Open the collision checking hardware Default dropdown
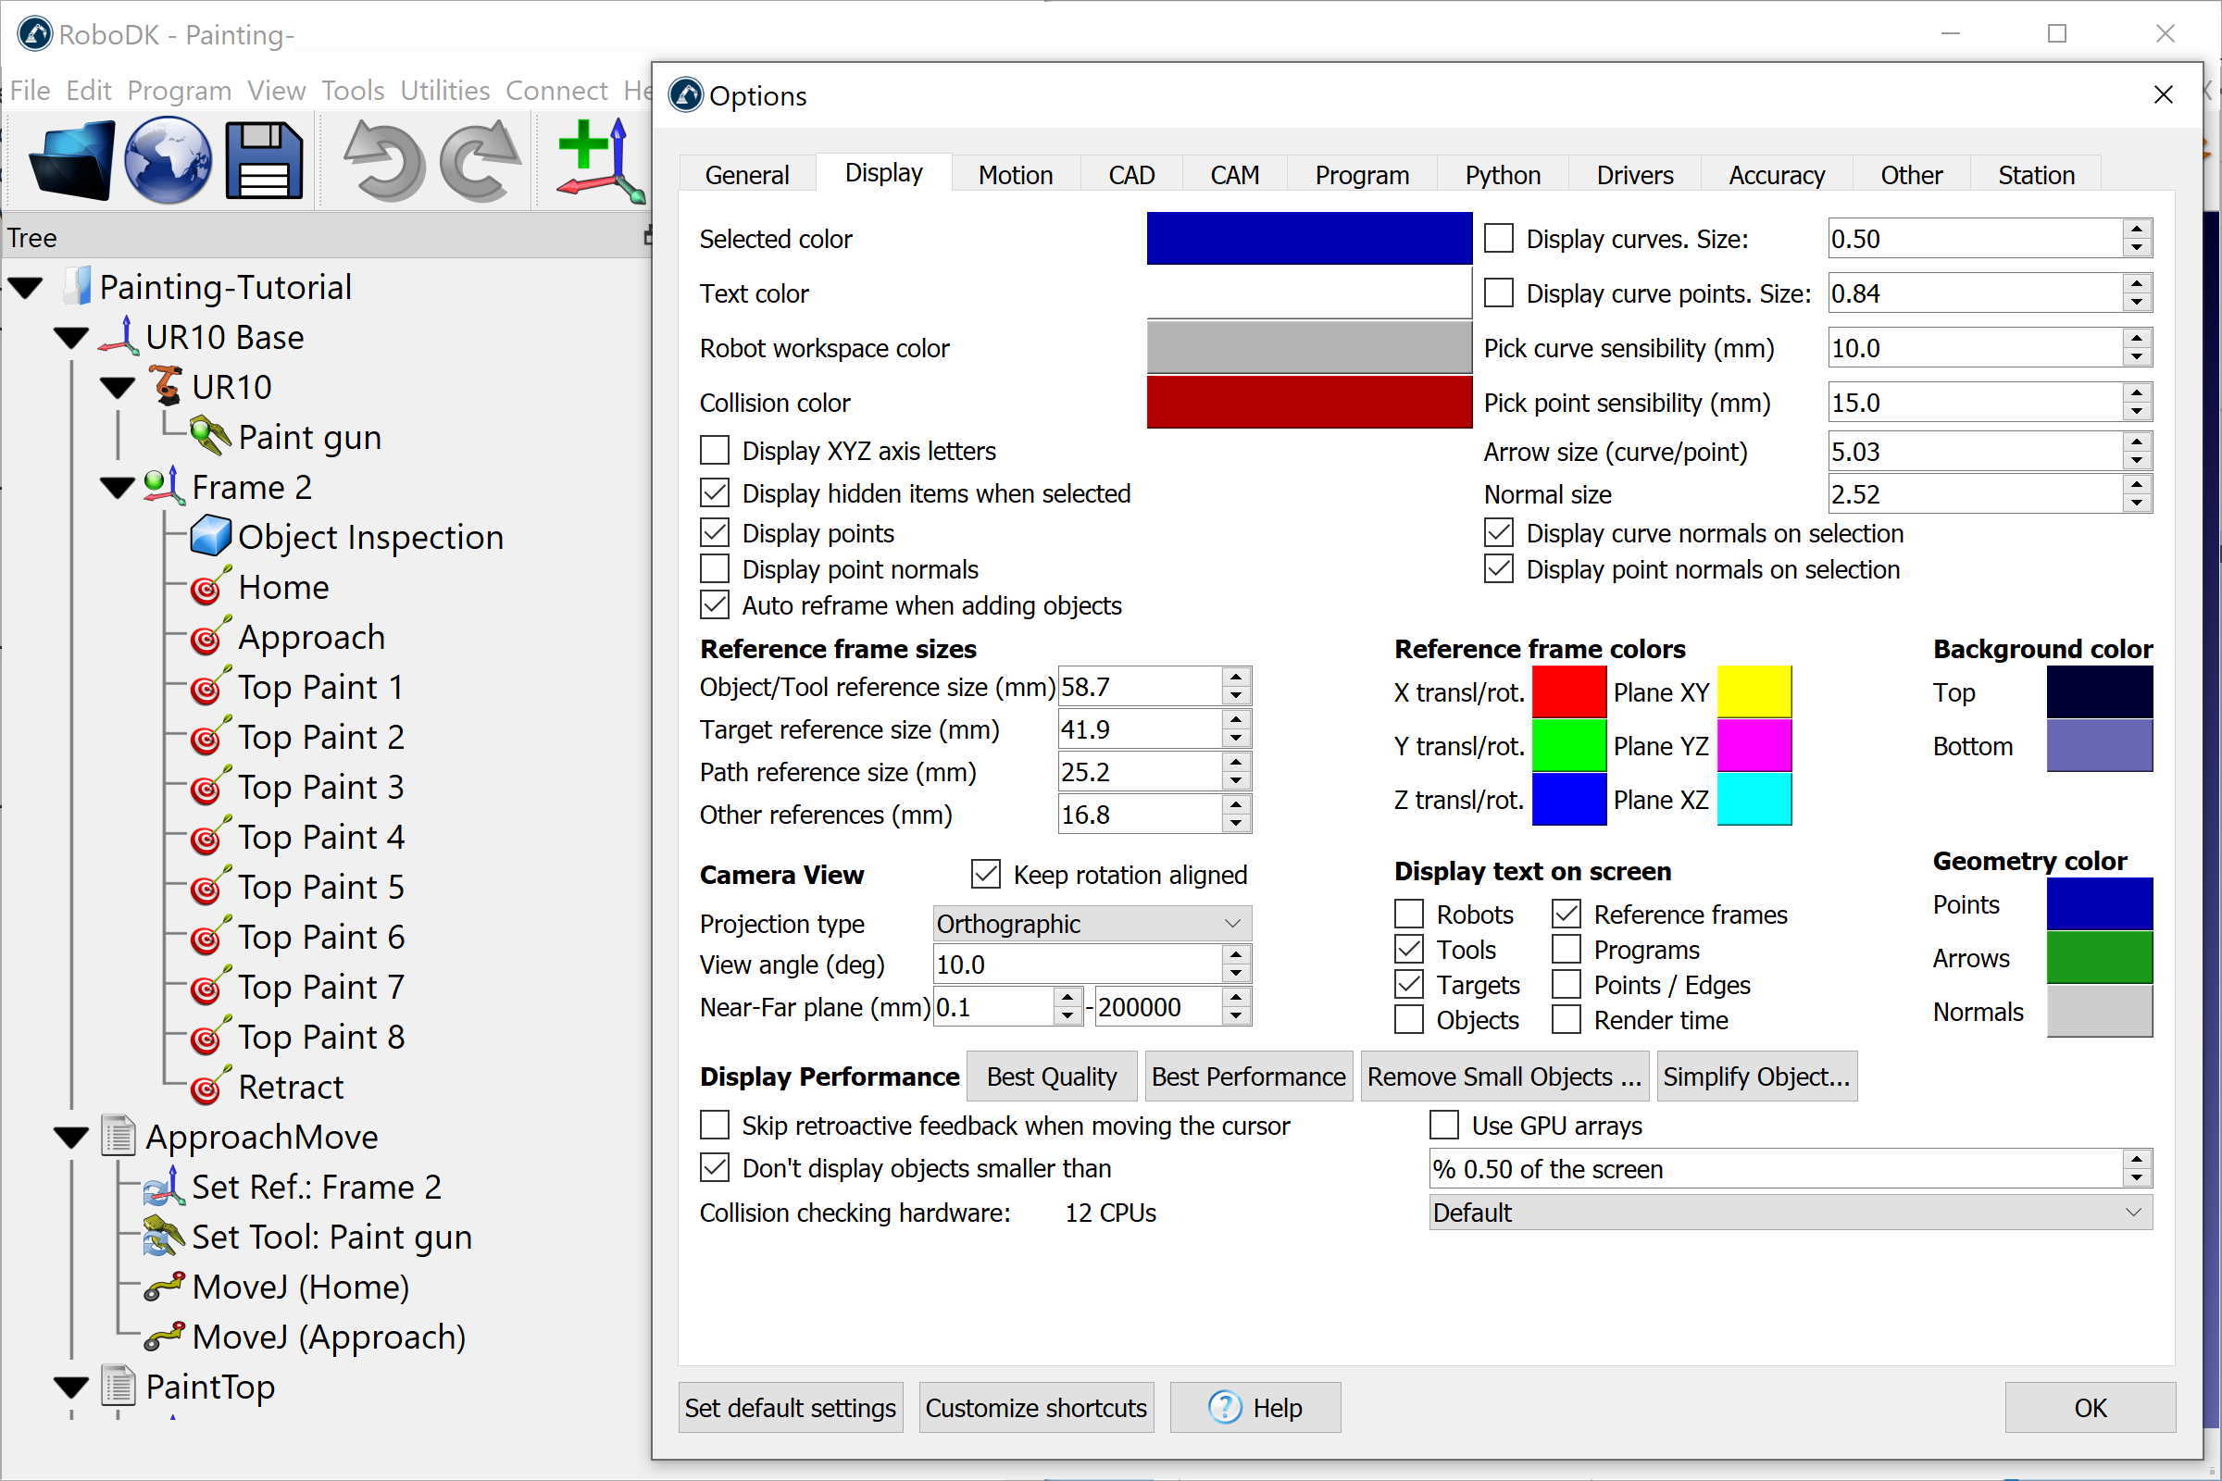The height and width of the screenshot is (1481, 2222). (x=1790, y=1213)
